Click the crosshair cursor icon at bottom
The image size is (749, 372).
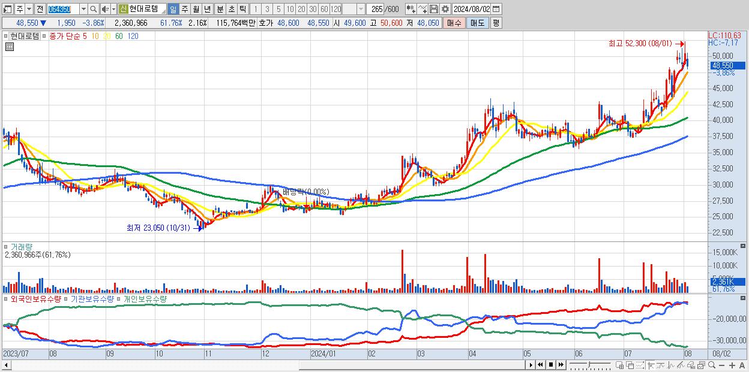click(x=651, y=365)
